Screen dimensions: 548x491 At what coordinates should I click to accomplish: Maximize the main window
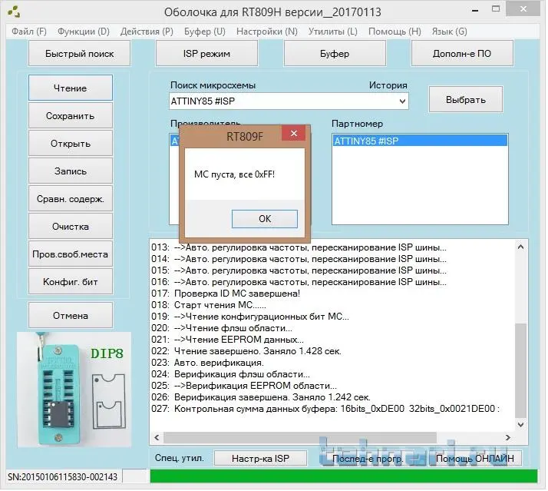click(496, 9)
